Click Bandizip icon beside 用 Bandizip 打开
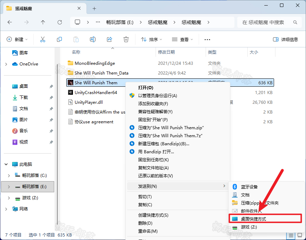Screen dimensions: 306x240 132,152
